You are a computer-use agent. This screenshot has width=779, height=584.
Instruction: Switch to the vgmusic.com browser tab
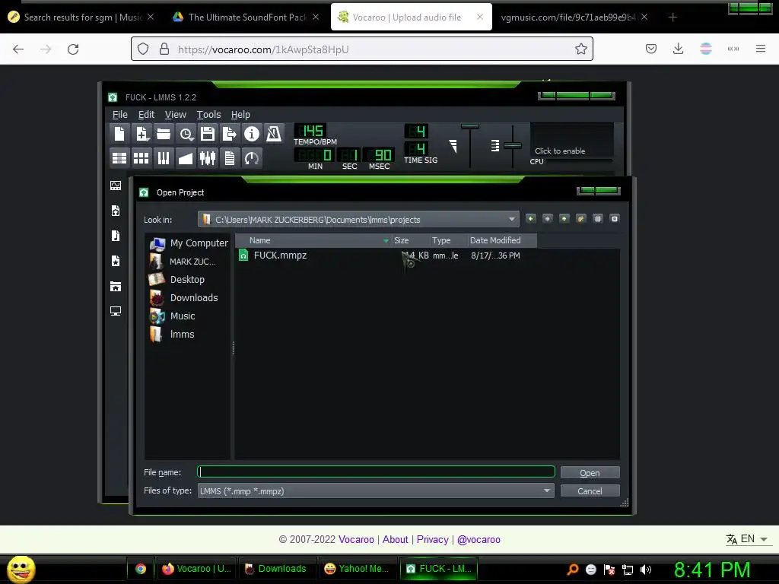pyautogui.click(x=574, y=17)
